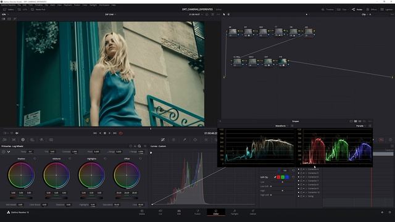Open the RGB Mixer palette
This screenshot has height=222, width=395.
click(32, 140)
